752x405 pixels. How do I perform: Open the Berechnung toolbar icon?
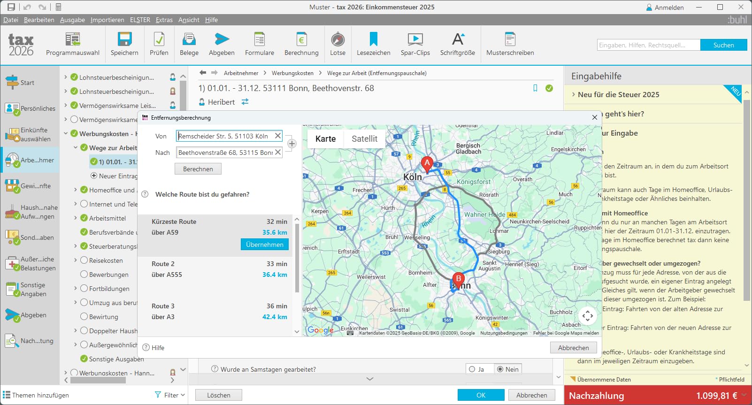click(301, 39)
